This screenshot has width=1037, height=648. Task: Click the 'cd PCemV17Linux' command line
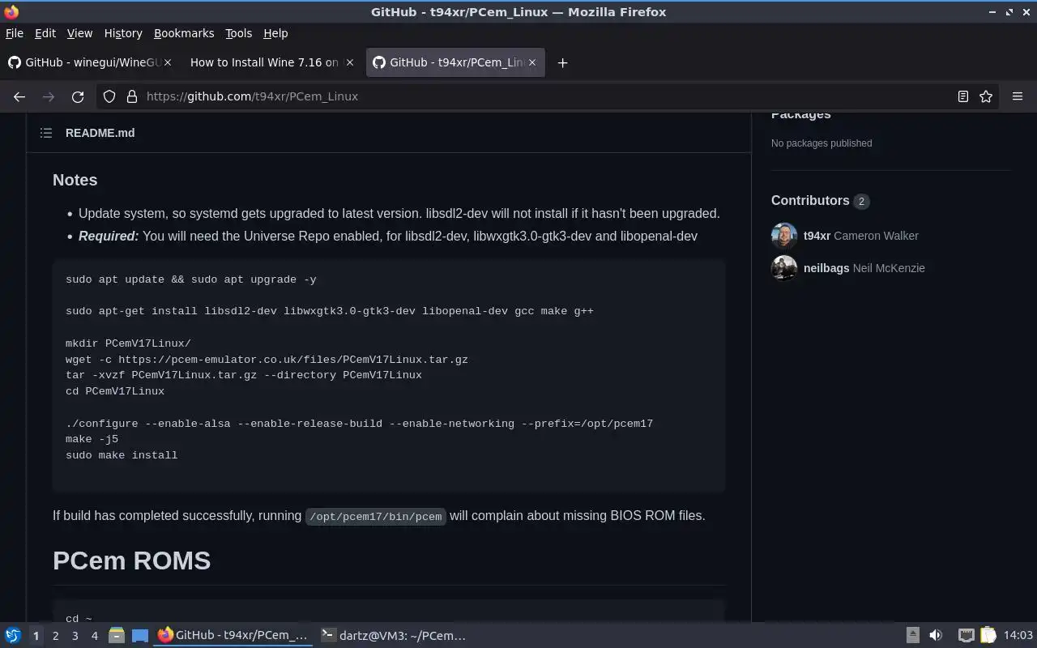coord(115,391)
